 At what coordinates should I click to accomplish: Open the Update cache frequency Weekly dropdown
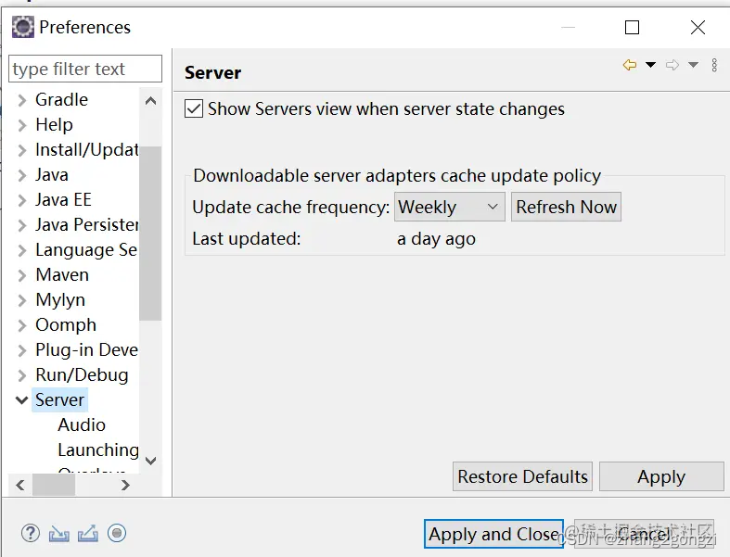[x=450, y=207]
